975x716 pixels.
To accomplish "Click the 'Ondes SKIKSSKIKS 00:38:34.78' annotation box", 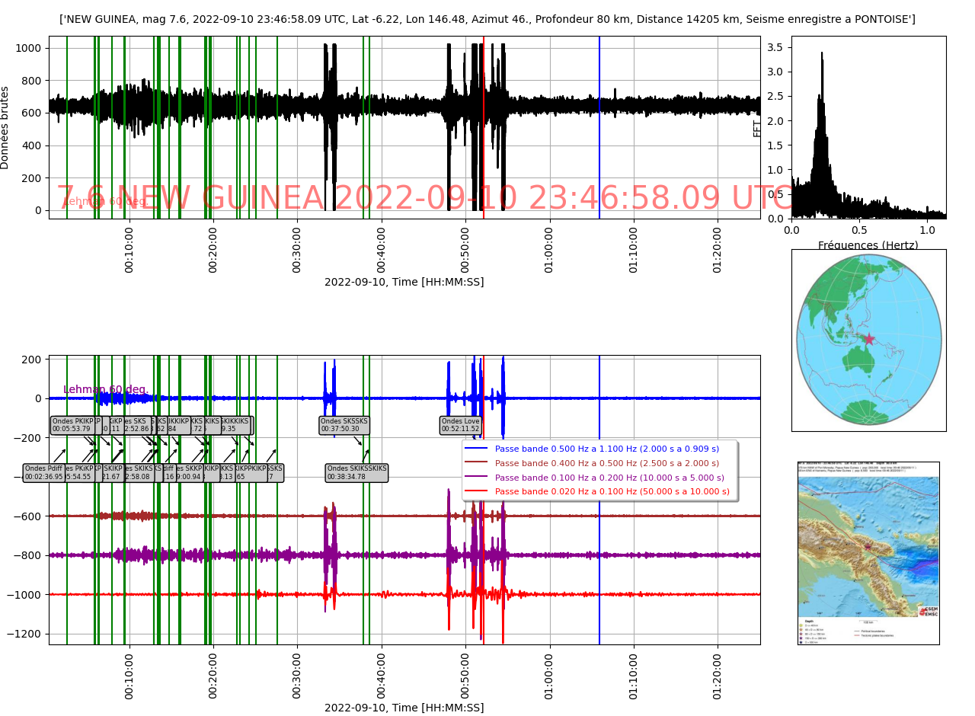I will click(356, 473).
